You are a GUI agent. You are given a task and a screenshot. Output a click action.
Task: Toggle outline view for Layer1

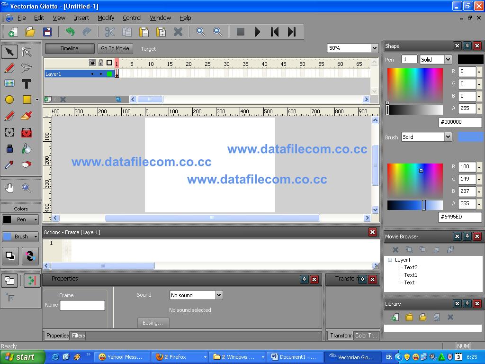(x=110, y=73)
